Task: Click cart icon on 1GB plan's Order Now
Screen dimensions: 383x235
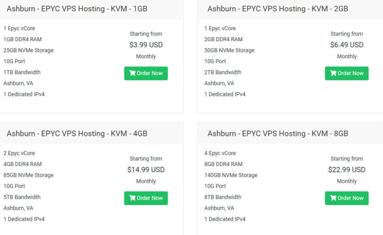Action: tap(132, 73)
